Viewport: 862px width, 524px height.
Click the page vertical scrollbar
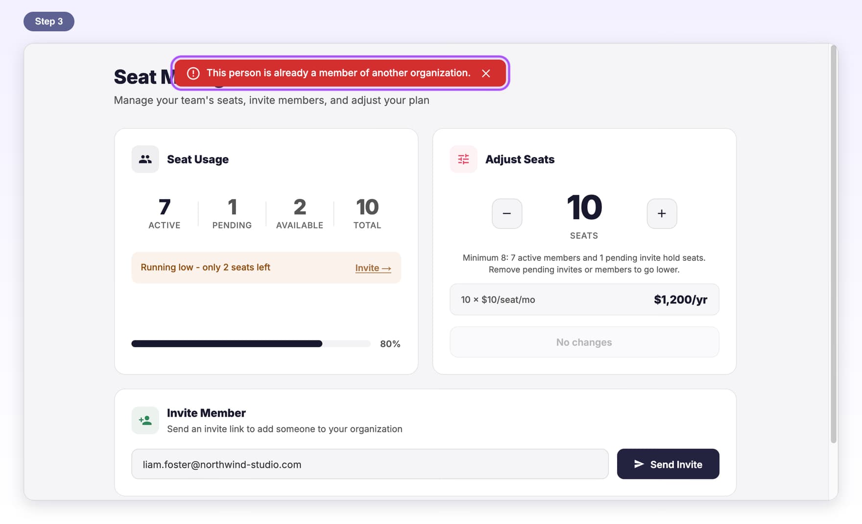[833, 245]
